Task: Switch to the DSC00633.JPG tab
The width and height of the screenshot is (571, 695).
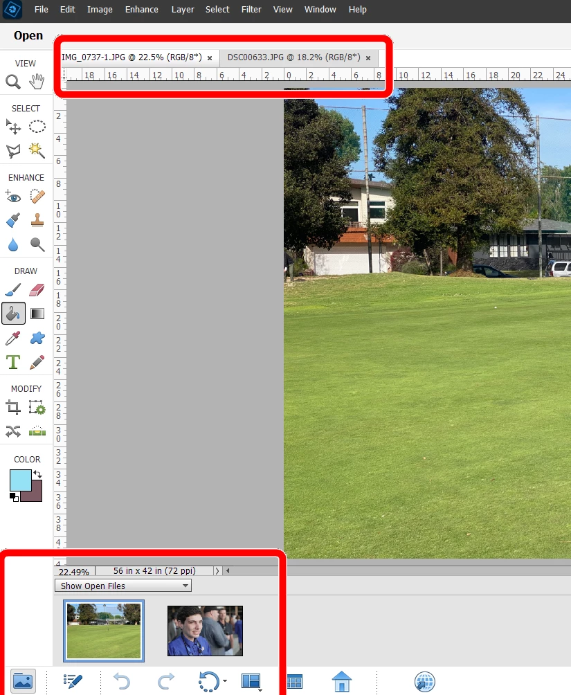Action: [294, 57]
